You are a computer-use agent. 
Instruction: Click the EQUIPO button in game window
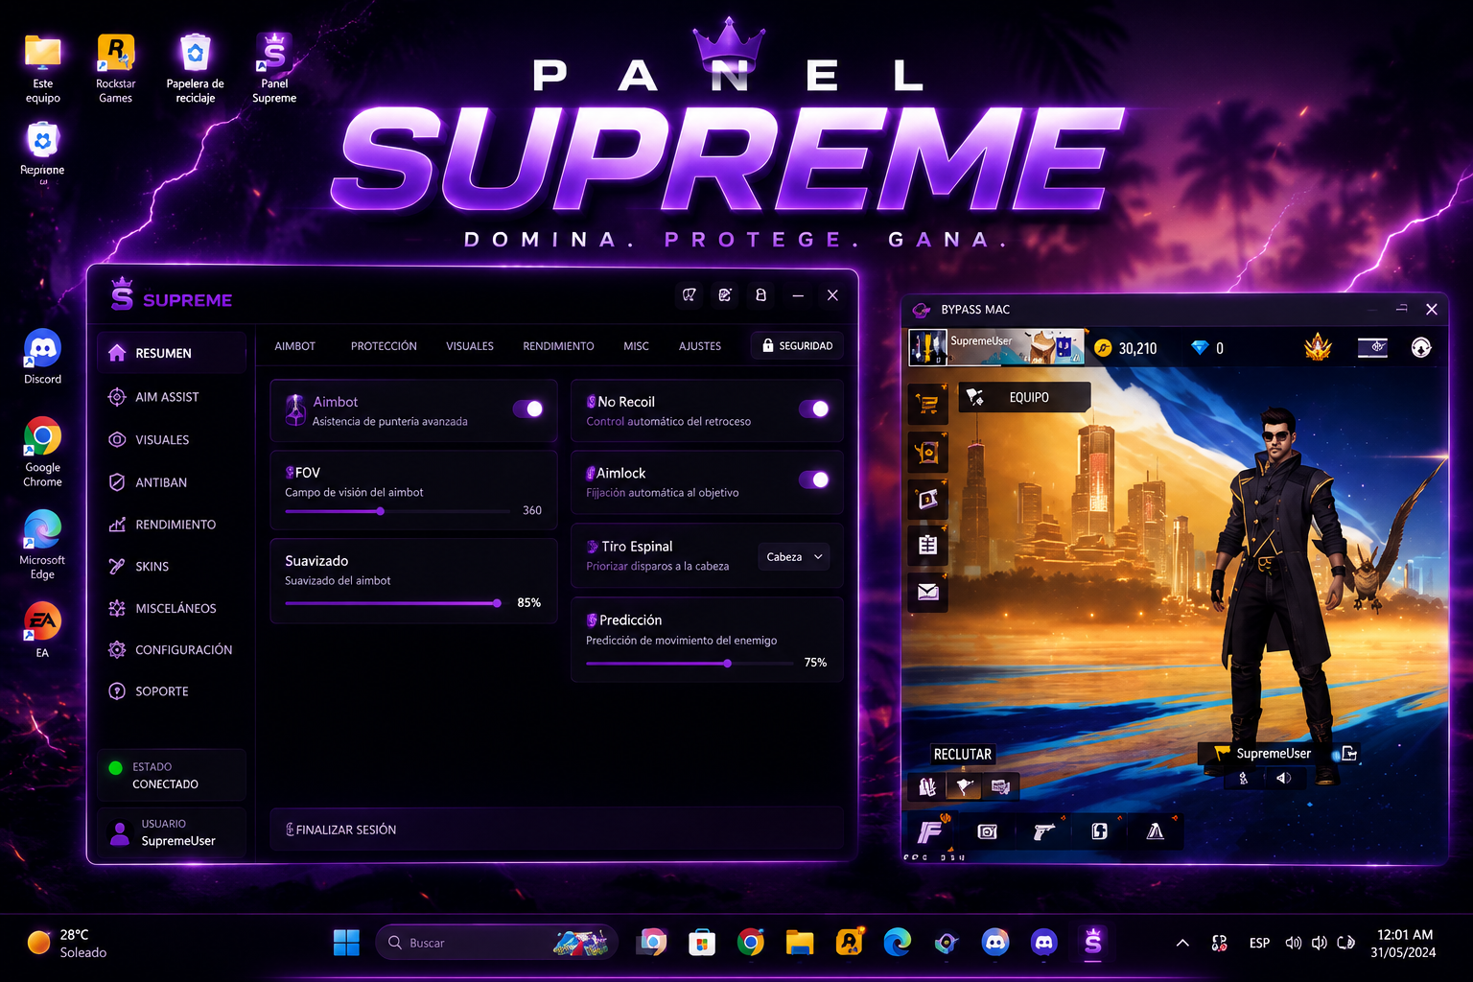coord(1024,397)
